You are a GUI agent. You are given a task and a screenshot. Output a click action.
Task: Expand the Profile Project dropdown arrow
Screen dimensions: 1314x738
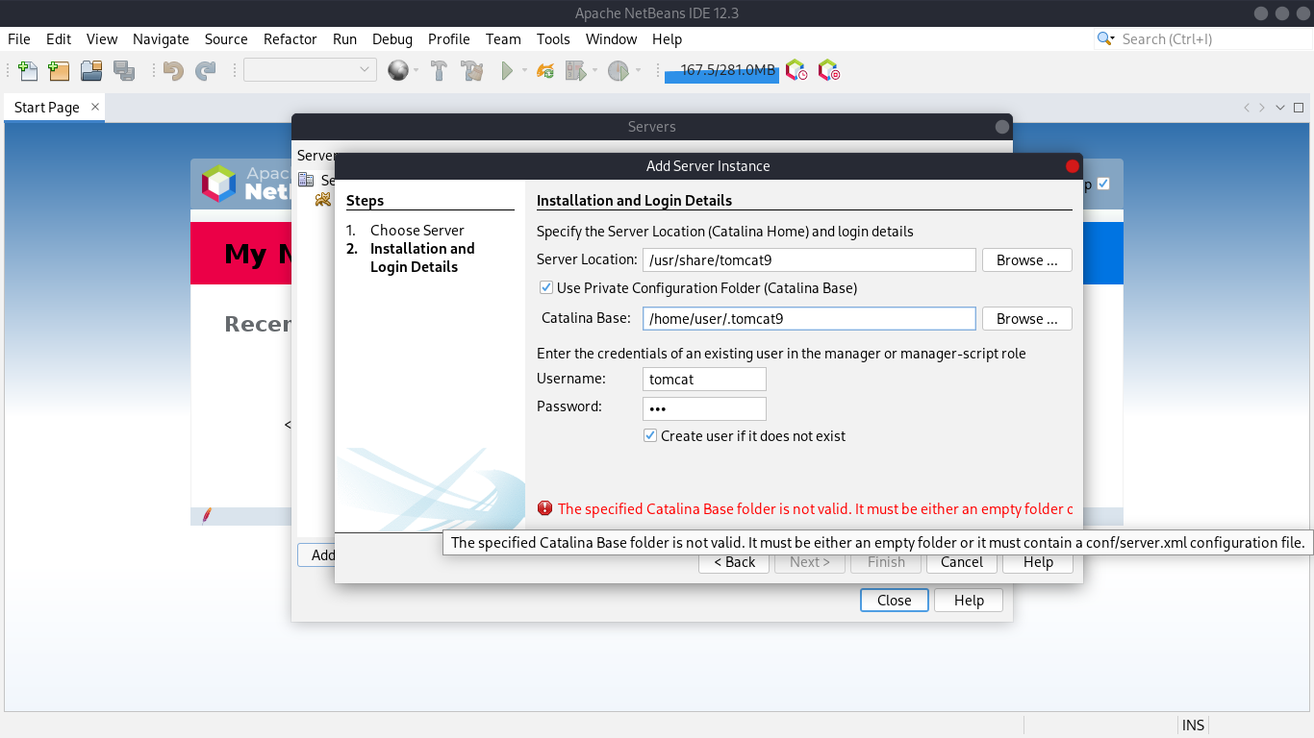click(x=638, y=70)
